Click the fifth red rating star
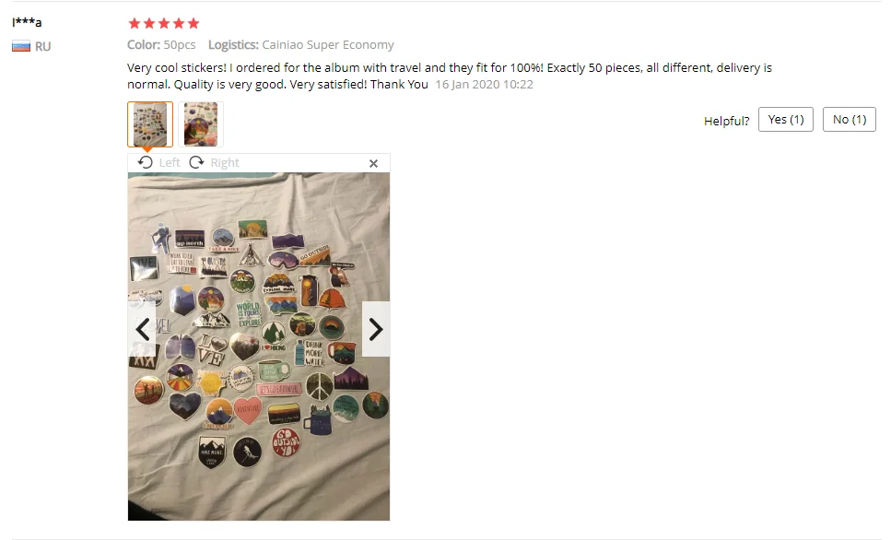 [193, 23]
